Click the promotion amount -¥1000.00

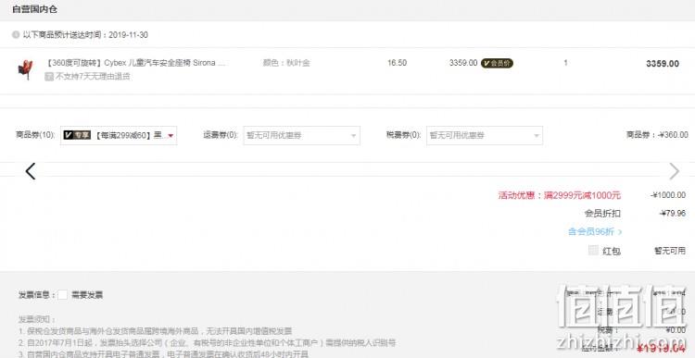pyautogui.click(x=668, y=195)
